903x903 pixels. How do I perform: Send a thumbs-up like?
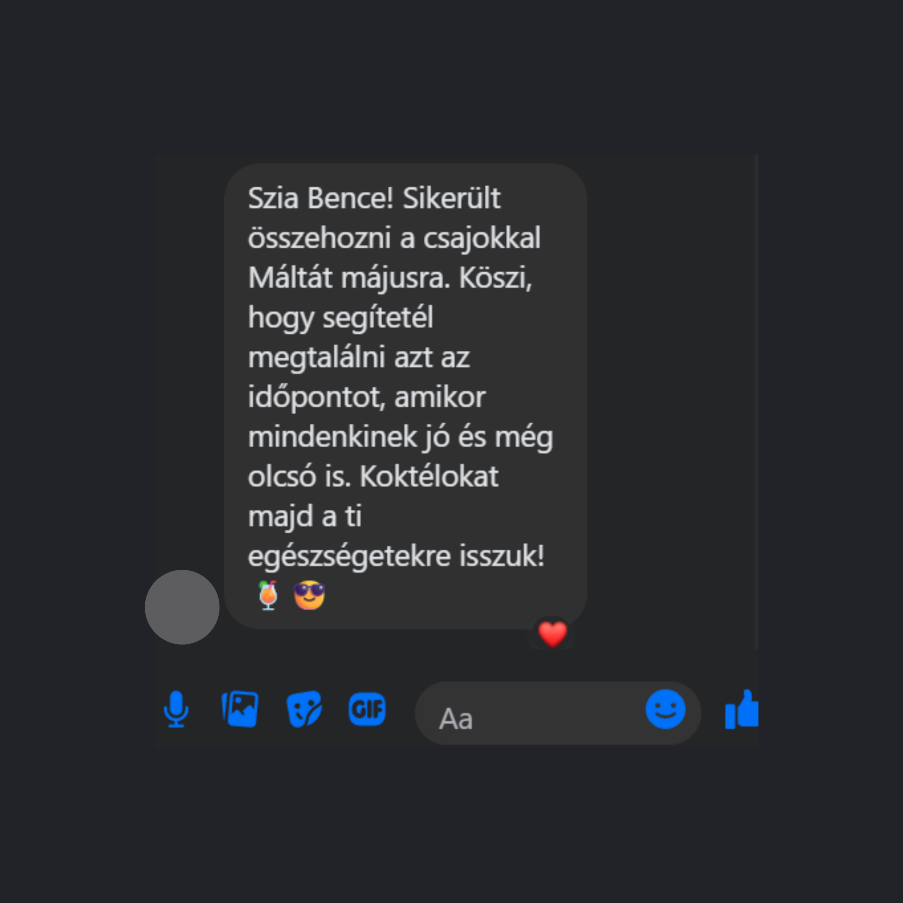742,709
